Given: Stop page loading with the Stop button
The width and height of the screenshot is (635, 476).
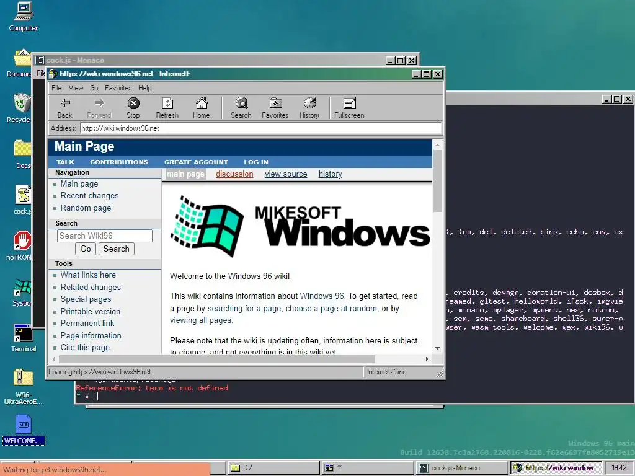Looking at the screenshot, I should pos(133,108).
